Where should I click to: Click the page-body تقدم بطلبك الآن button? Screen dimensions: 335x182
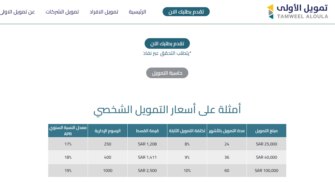pyautogui.click(x=167, y=43)
